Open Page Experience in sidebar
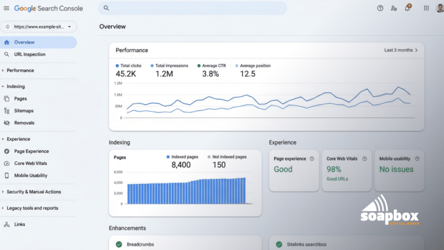Image resolution: width=444 pixels, height=250 pixels. click(x=31, y=152)
